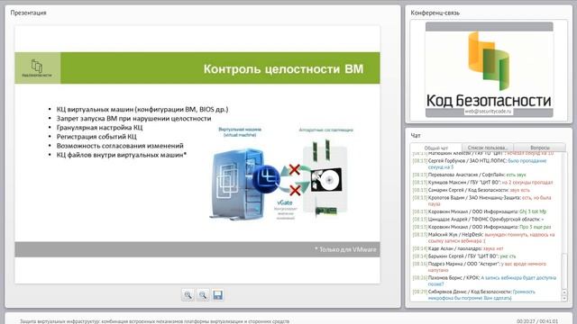Click the chat message from Подрез Марина
Viewport: 577px width, 324px height.
click(x=479, y=266)
